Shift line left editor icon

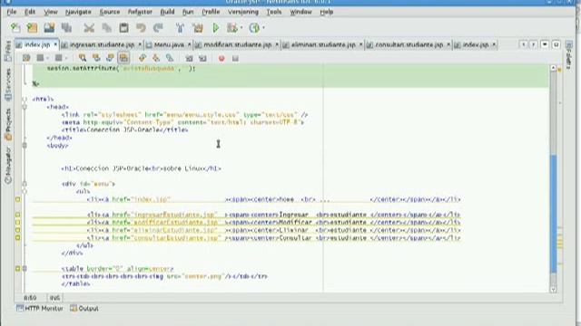click(x=189, y=58)
